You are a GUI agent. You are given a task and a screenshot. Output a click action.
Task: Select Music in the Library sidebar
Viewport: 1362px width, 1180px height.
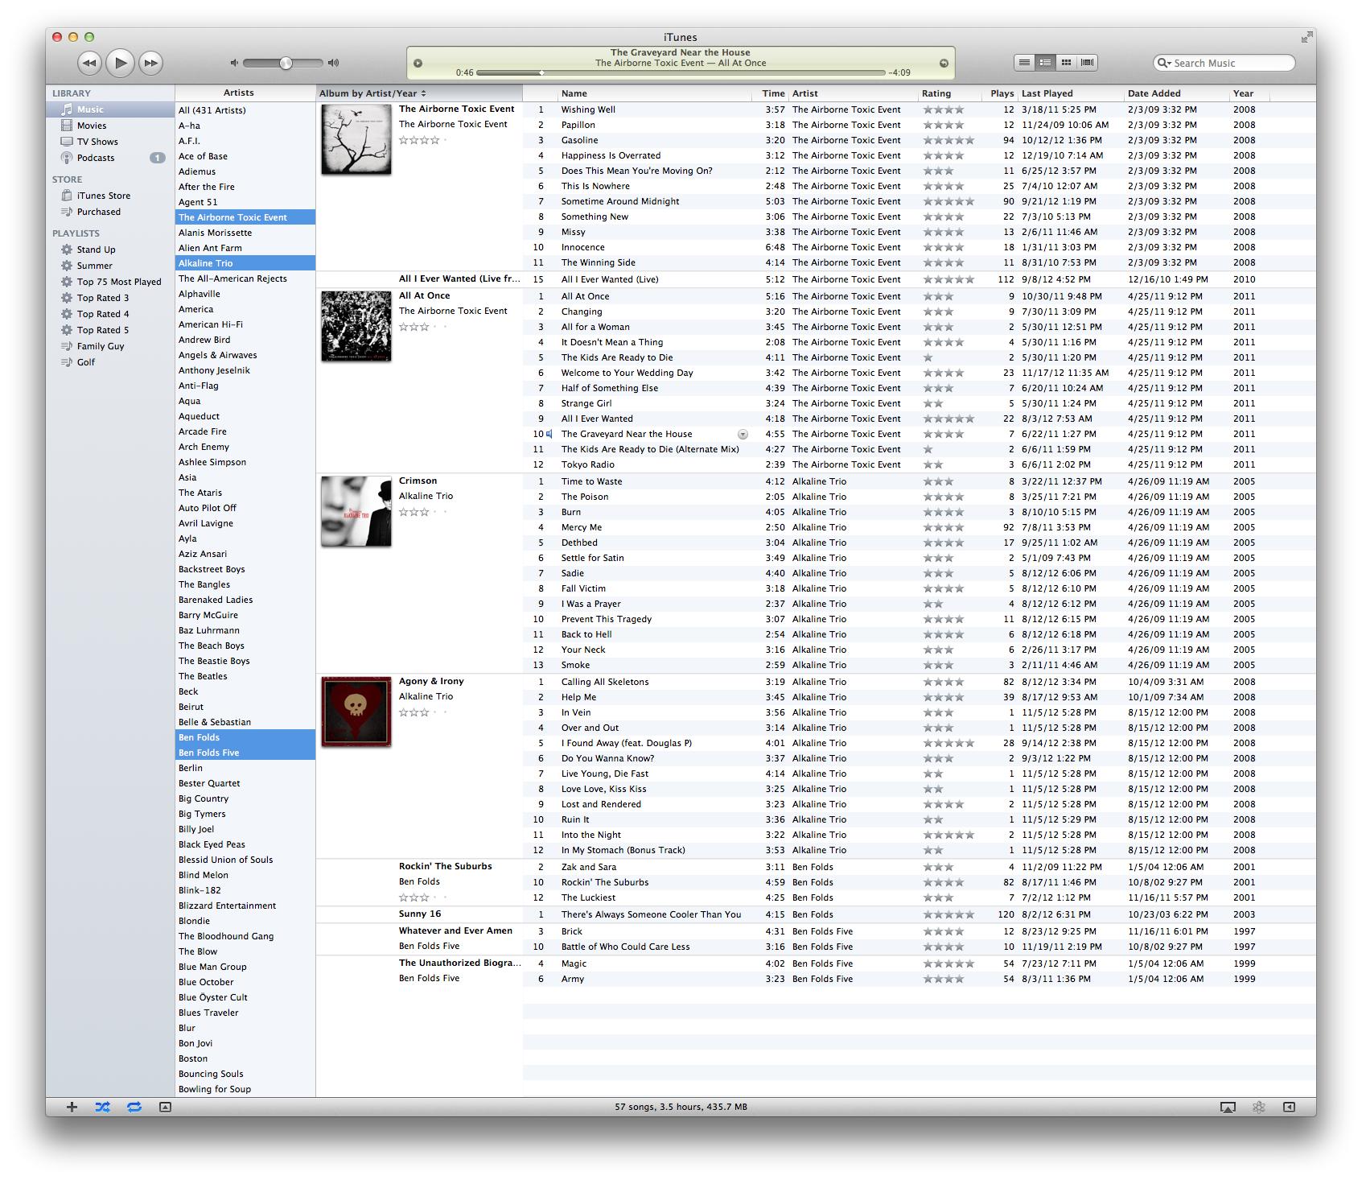pyautogui.click(x=110, y=109)
